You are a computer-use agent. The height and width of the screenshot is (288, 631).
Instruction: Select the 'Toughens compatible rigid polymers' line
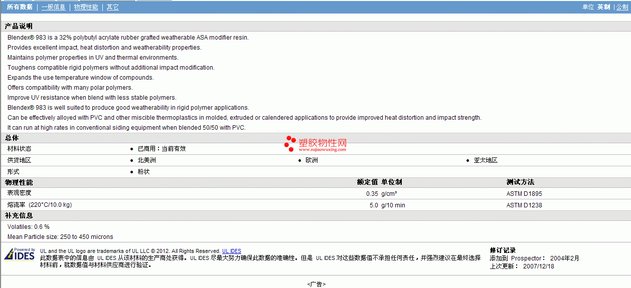coord(111,68)
